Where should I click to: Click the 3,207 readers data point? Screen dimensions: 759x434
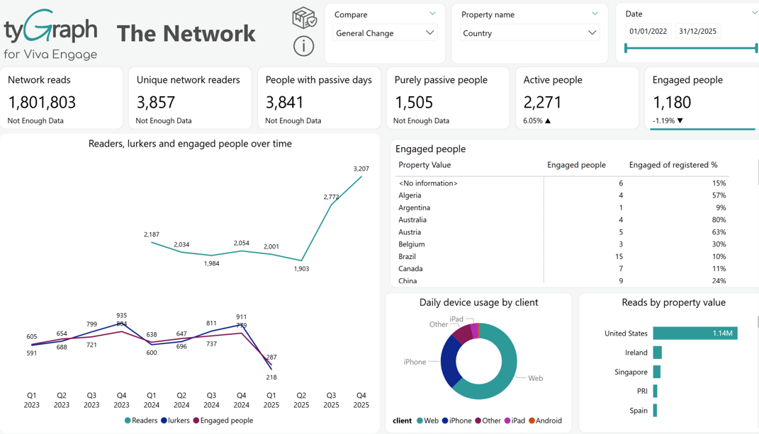pos(361,176)
